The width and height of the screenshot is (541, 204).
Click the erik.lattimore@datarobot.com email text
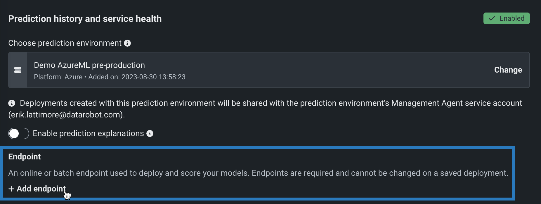coord(66,115)
